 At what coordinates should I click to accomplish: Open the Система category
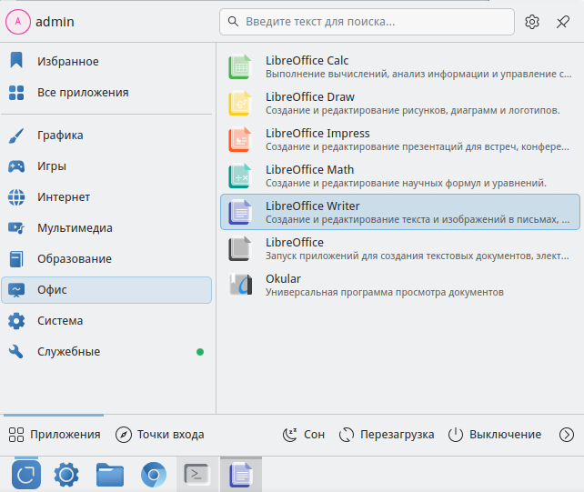point(106,321)
